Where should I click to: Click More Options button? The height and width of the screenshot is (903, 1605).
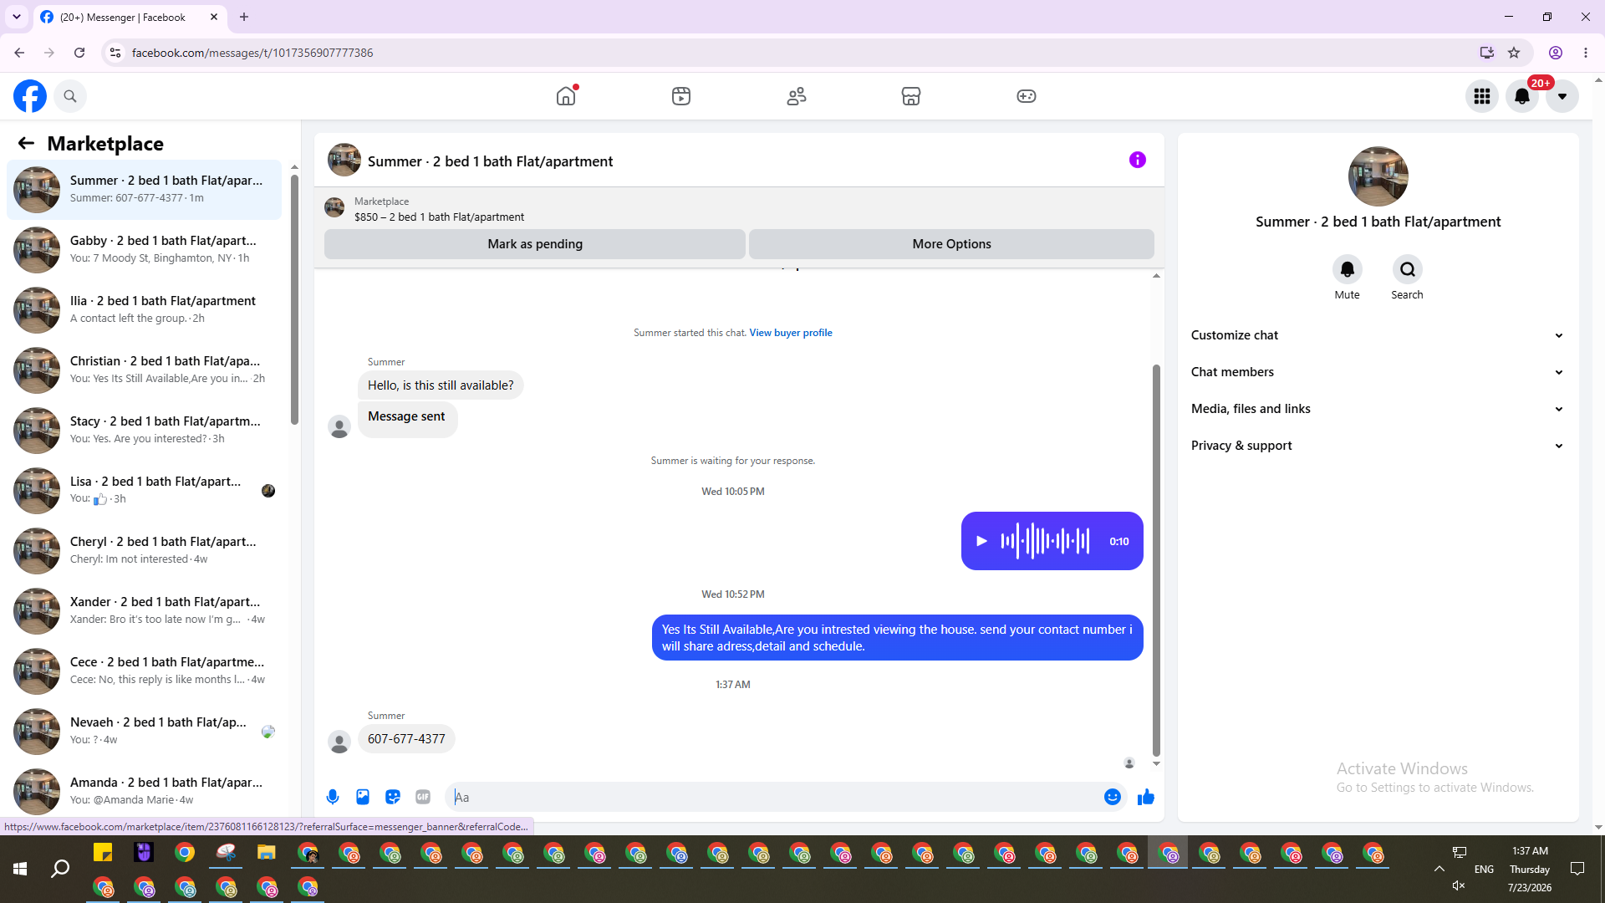tap(951, 244)
